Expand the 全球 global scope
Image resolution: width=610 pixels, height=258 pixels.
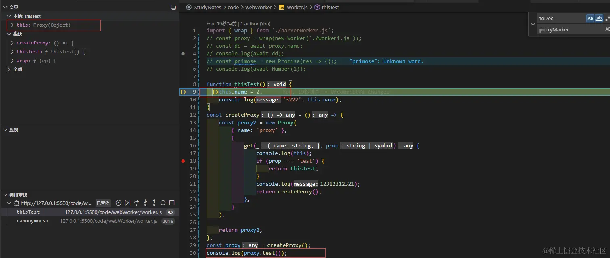[x=10, y=69]
